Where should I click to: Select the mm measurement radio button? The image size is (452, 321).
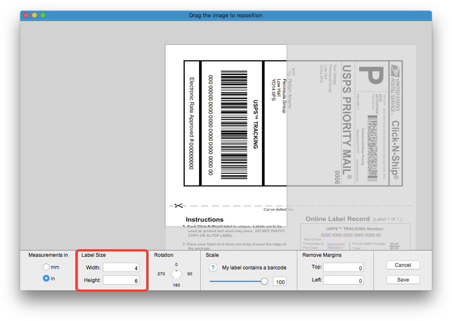[x=46, y=267]
